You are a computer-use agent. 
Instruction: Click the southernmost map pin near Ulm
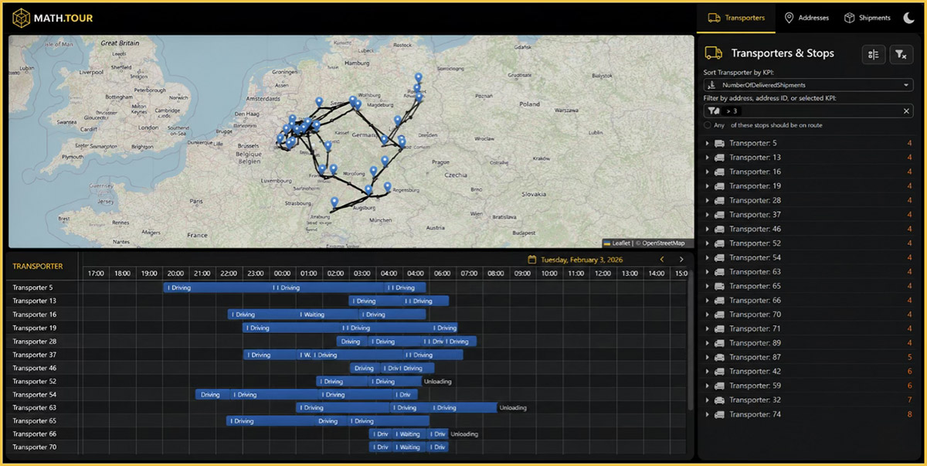[334, 202]
